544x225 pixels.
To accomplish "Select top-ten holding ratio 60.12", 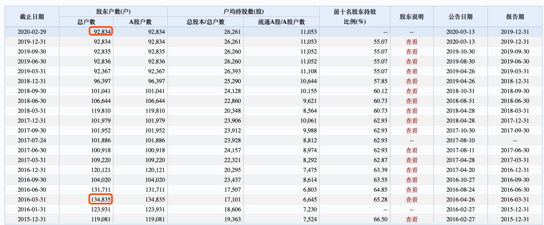I will [x=381, y=91].
